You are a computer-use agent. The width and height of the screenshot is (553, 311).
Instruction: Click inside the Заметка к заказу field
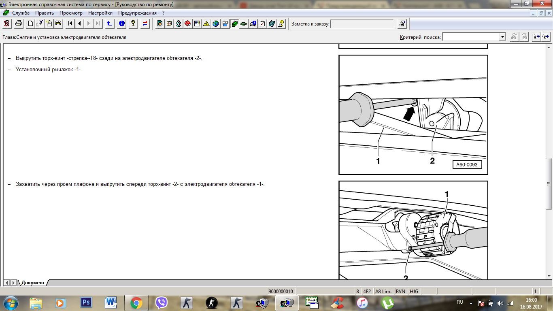362,24
